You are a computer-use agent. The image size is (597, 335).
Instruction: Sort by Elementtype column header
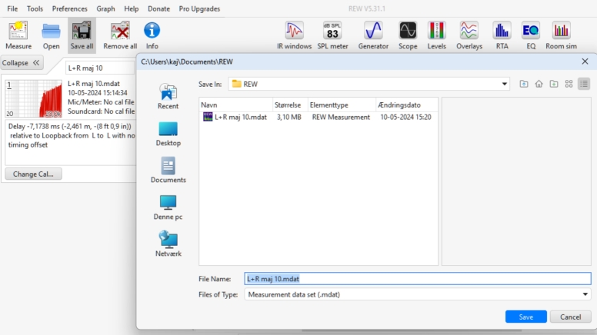click(342, 105)
